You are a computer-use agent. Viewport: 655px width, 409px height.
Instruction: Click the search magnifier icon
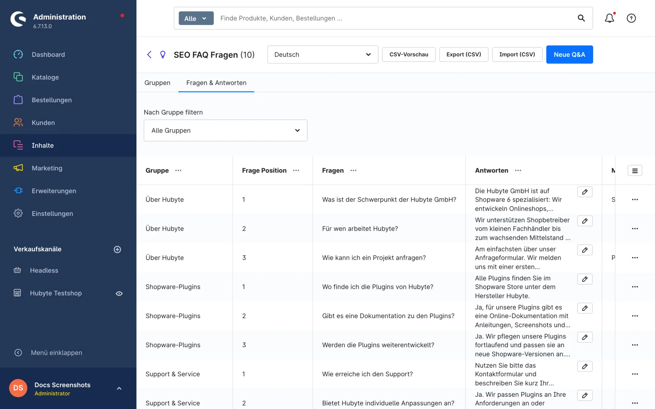pyautogui.click(x=581, y=18)
